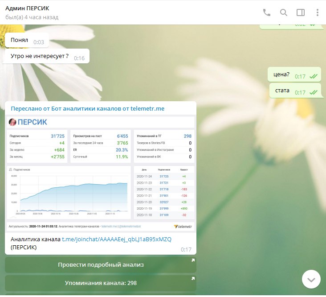Open the chat header 'Админ ПЕРСИК'
Screen dimensions: 326x297
(27, 8)
